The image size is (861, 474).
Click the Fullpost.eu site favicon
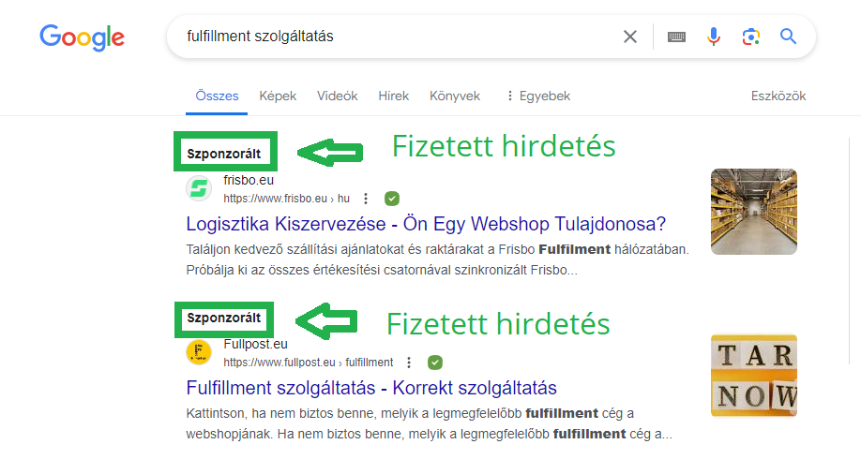199,352
